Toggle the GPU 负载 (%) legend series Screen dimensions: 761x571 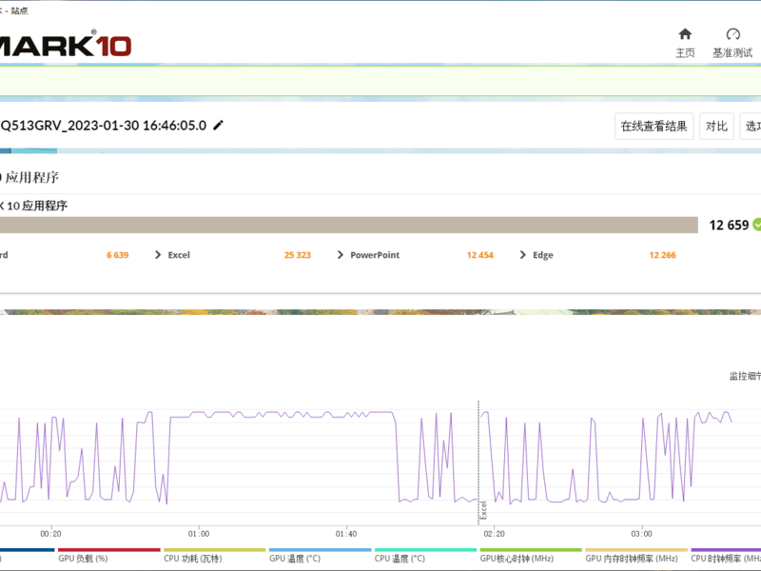click(x=83, y=559)
